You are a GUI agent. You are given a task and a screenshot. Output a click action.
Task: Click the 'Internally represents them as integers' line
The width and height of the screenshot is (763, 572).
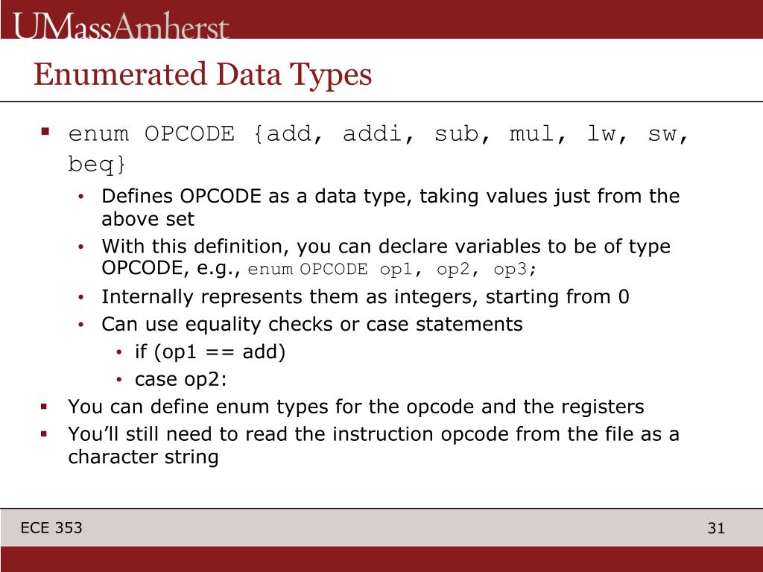(365, 296)
